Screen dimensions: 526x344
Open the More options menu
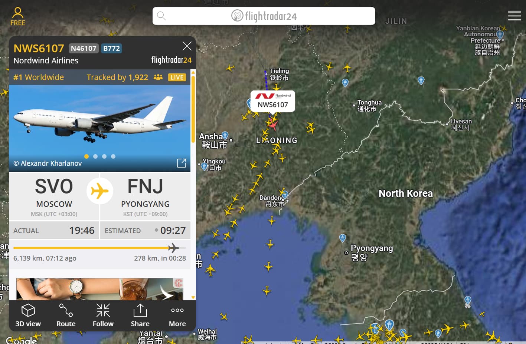(177, 315)
